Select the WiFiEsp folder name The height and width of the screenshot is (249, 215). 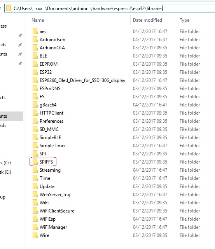point(47,219)
